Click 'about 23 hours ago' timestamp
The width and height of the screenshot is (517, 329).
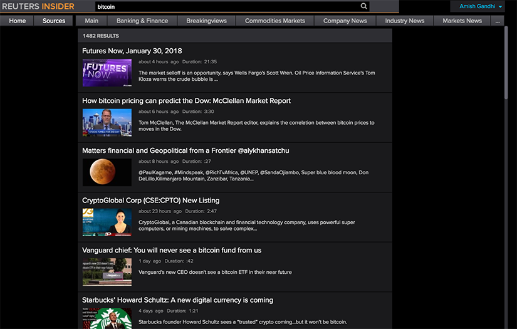(x=160, y=211)
